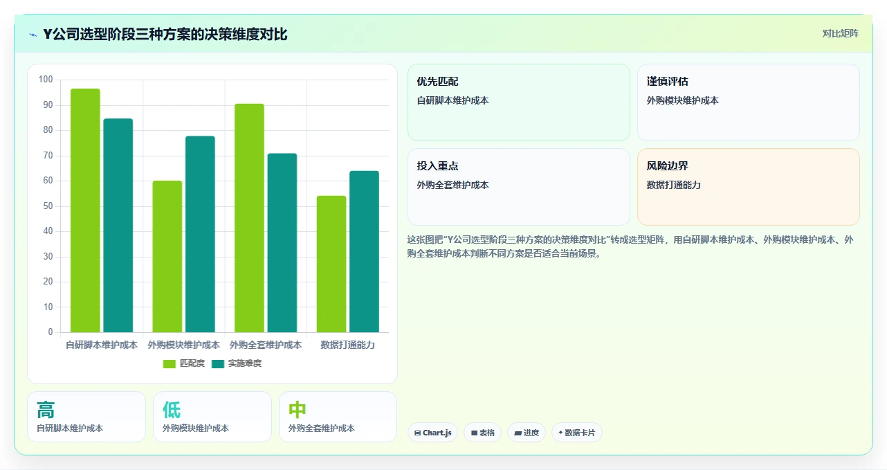The height and width of the screenshot is (470, 887).
Task: Toggle the 实施难度 legend entry
Action: click(237, 363)
